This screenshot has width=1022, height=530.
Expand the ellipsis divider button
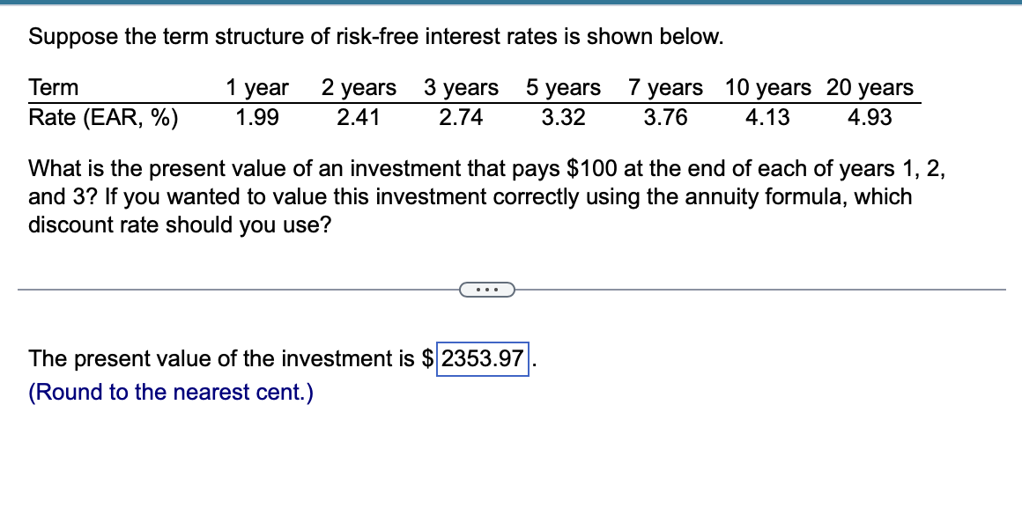pyautogui.click(x=487, y=290)
